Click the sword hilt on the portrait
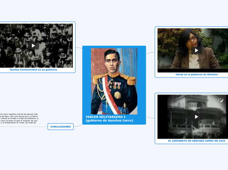This screenshot has height=170, width=228. pyautogui.click(x=124, y=106)
